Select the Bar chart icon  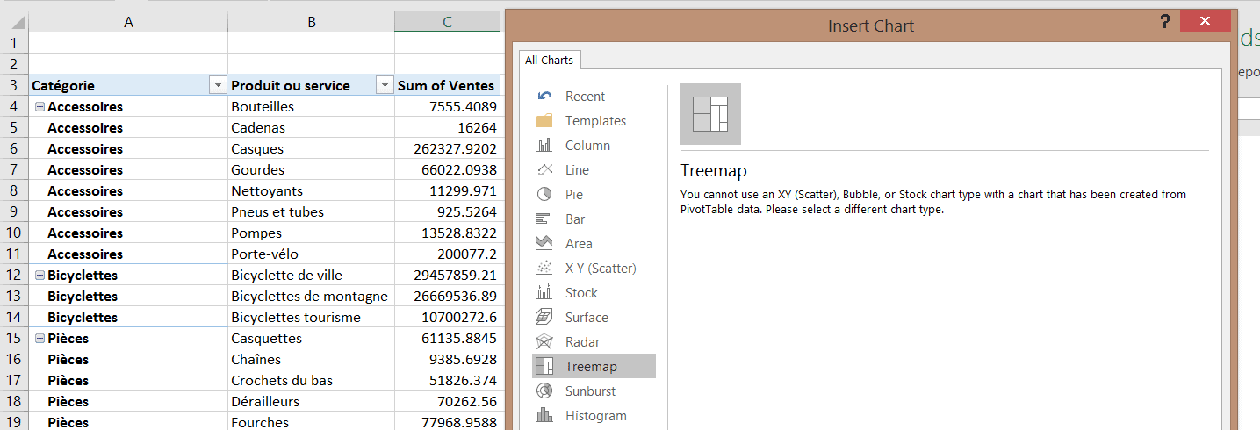544,219
